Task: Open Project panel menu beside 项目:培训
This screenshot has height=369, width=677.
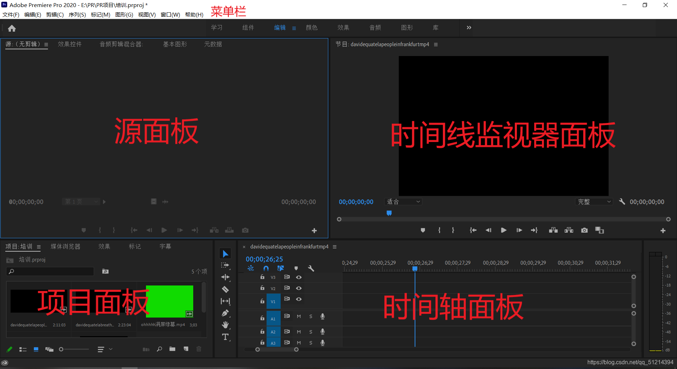Action: [x=39, y=247]
